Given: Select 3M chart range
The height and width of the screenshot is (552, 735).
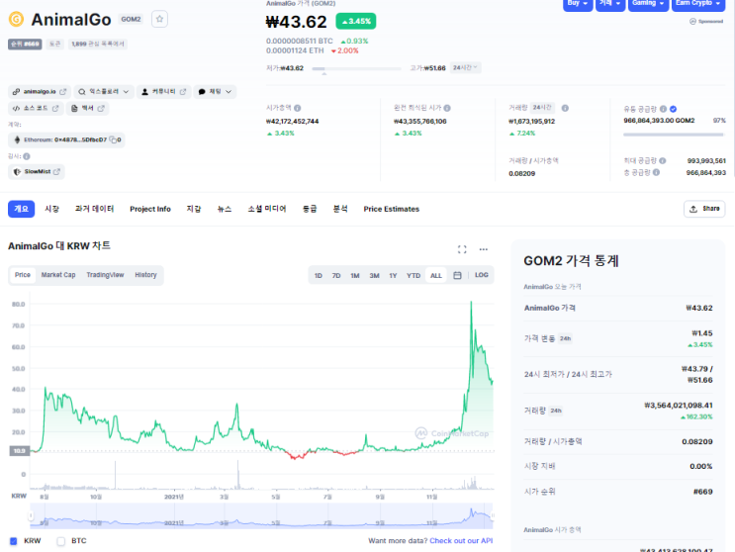Looking at the screenshot, I should click(x=374, y=276).
